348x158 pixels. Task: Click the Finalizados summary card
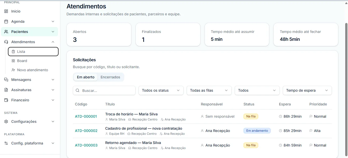coord(168,35)
